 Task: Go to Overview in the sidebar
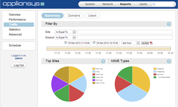click(x=15, y=15)
